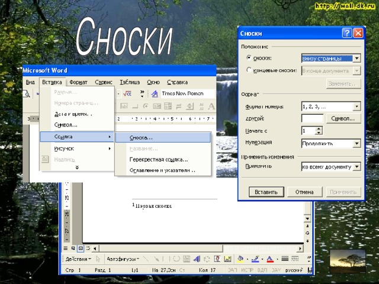379x284 pixels.
Task: Jump to the previous page via double-up arrow
Action: pos(307,226)
